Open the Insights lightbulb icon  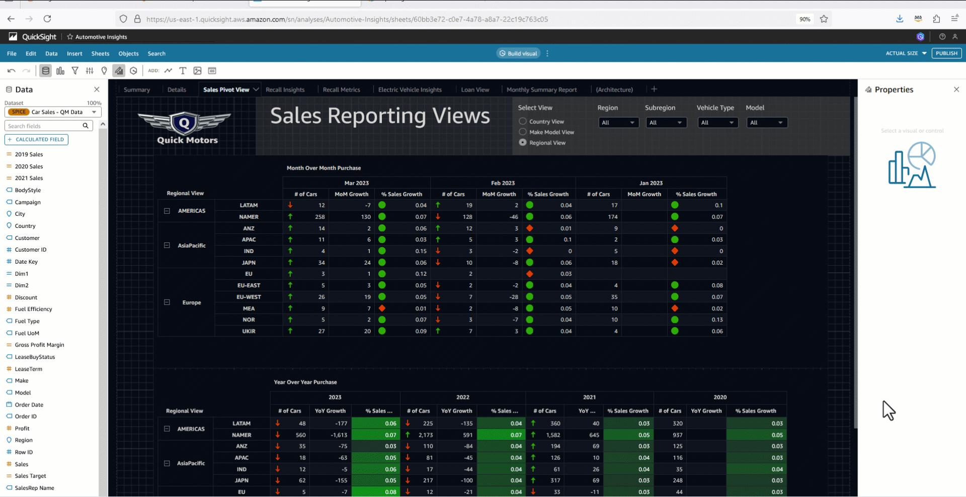pos(104,71)
